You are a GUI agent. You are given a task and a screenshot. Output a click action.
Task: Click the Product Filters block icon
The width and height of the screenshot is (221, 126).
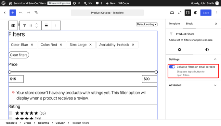pos(24,25)
